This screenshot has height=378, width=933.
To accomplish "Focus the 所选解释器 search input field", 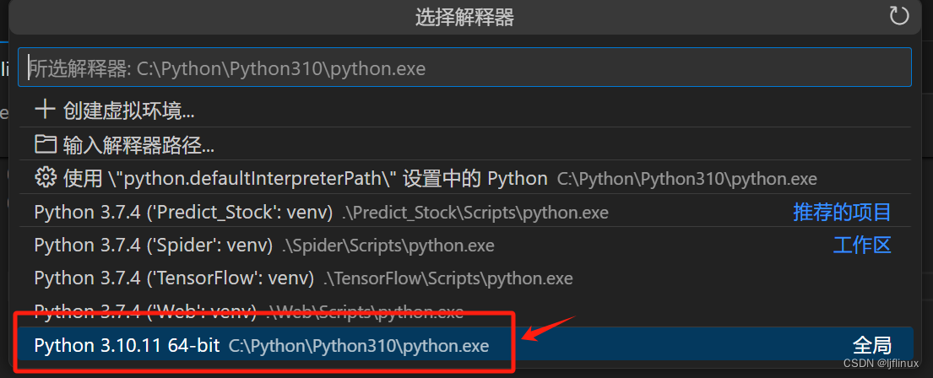I will click(464, 67).
